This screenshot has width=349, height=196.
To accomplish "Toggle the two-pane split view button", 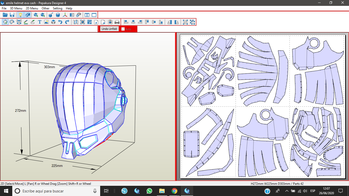I will (87, 15).
